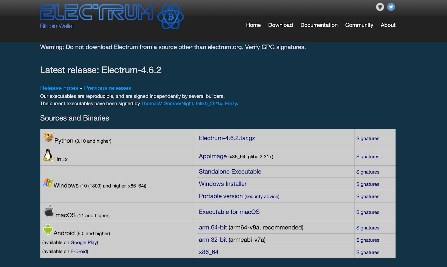Open Signatures for macOS executable

pyautogui.click(x=368, y=212)
